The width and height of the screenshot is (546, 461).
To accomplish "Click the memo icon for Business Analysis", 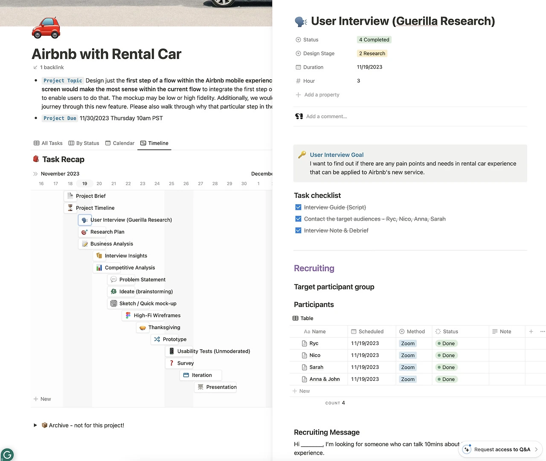I will tap(85, 244).
